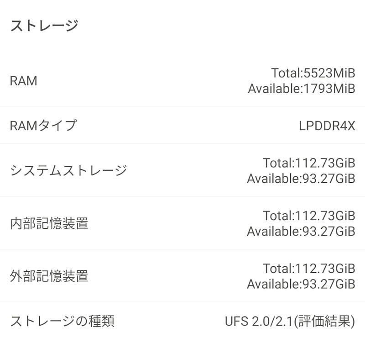Select the ストレージの種類 label

(x=62, y=321)
